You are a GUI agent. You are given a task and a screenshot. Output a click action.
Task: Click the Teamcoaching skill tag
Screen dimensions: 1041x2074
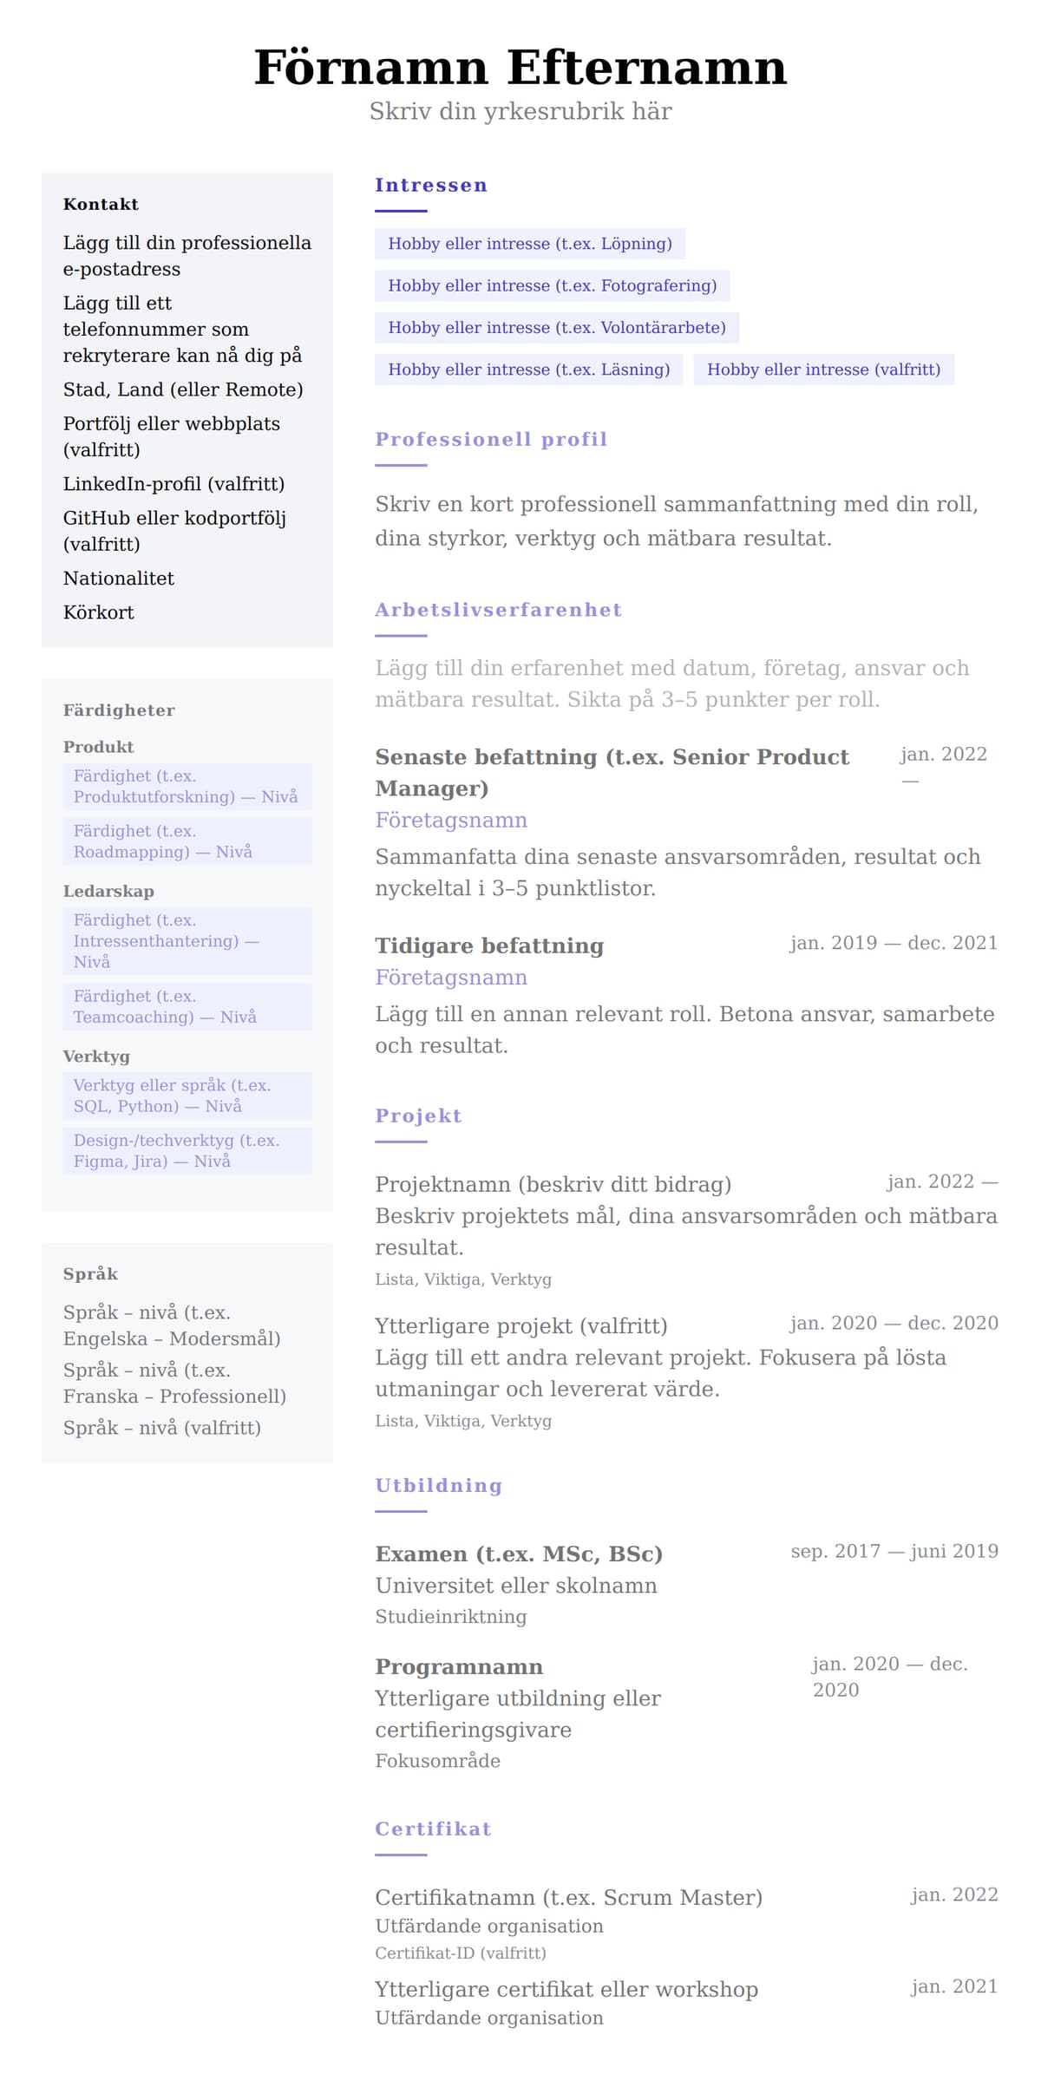(x=186, y=1006)
